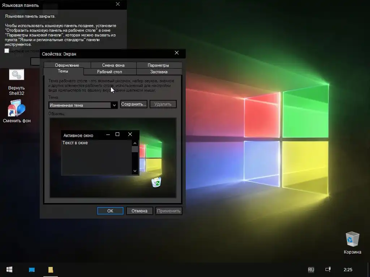
Task: Switch to the Заставка tab
Action: tap(159, 72)
